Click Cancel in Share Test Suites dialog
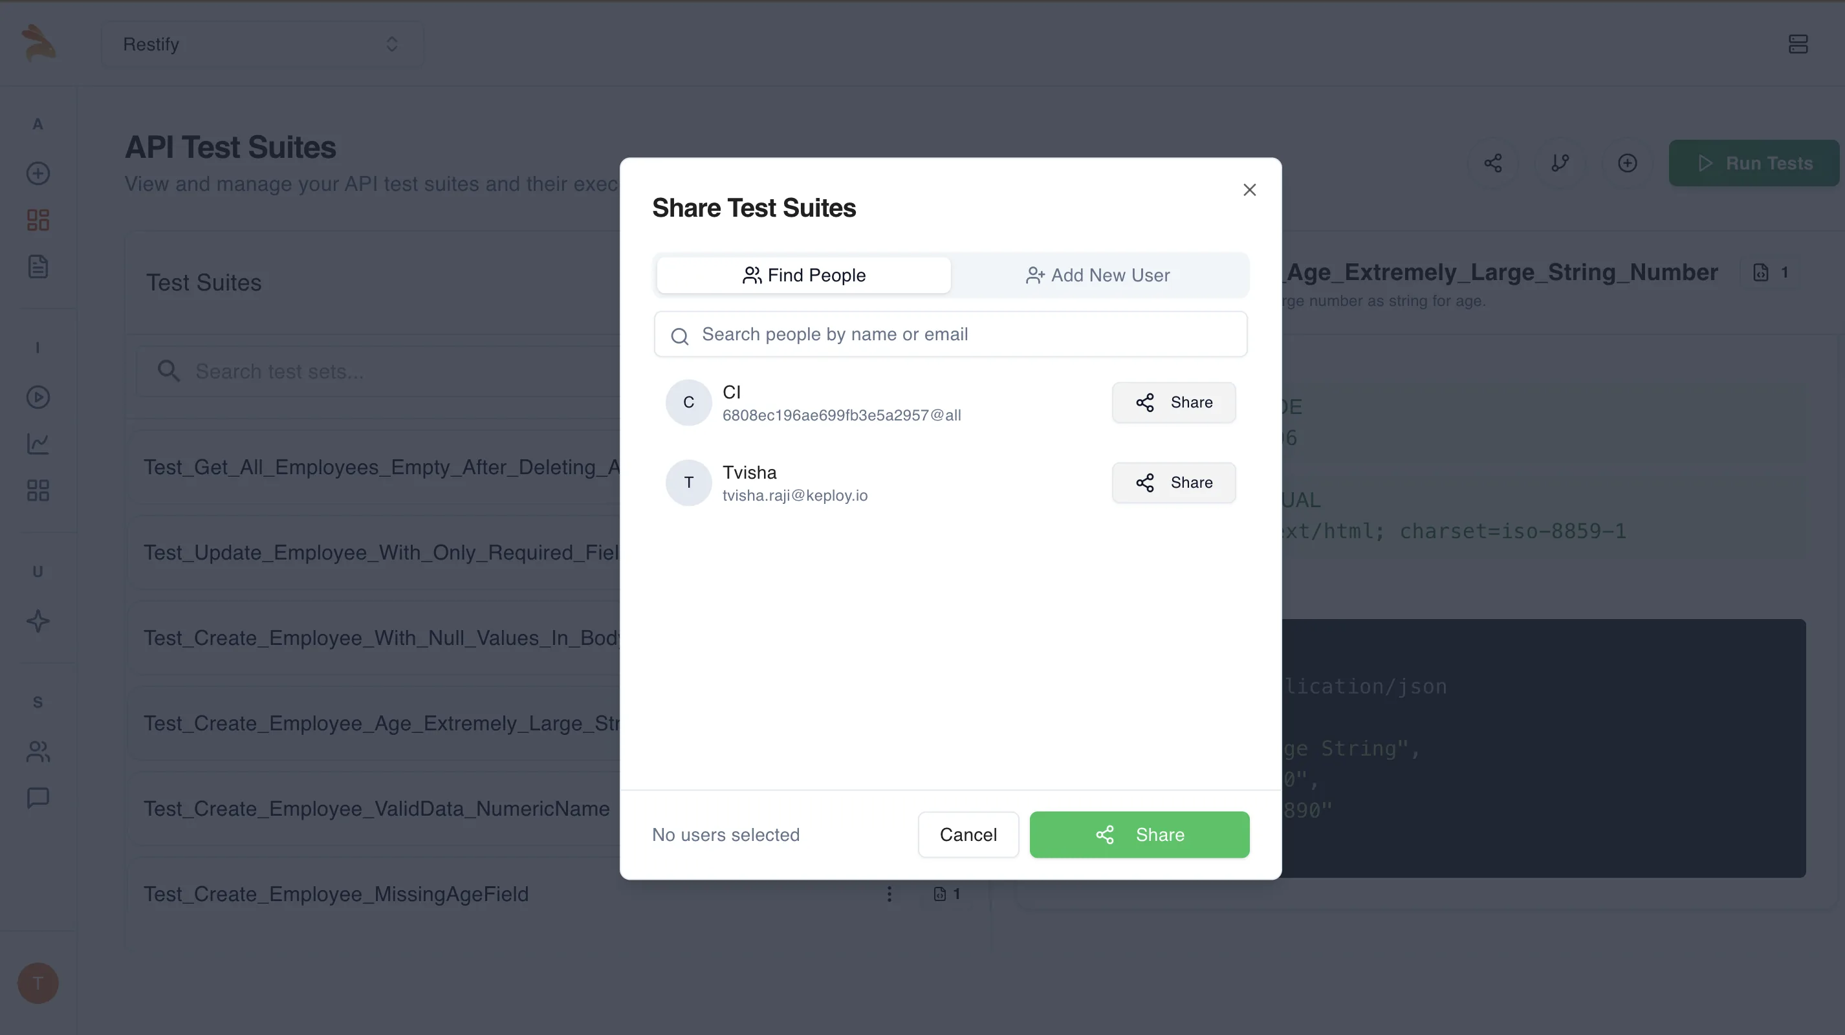 click(x=968, y=834)
